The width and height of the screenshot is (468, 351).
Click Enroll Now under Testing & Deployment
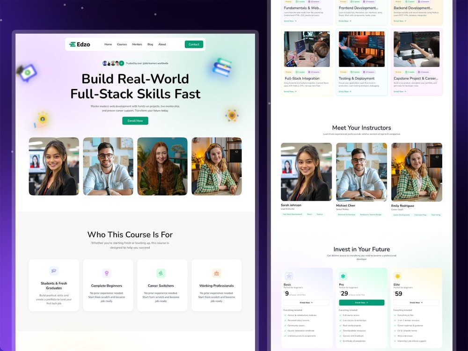point(345,91)
